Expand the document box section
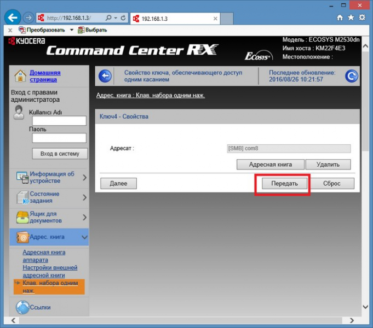 click(84, 217)
